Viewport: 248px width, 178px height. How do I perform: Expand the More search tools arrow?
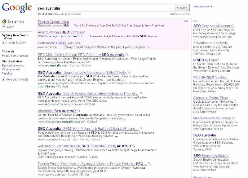pos(3,79)
